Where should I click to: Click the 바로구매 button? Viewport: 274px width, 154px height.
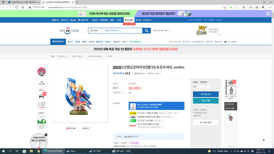click(206, 101)
